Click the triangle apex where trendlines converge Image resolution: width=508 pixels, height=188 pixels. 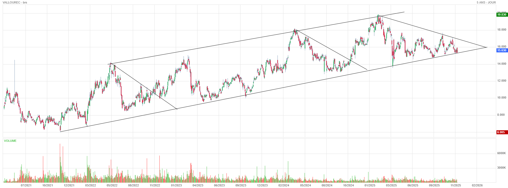487,47
